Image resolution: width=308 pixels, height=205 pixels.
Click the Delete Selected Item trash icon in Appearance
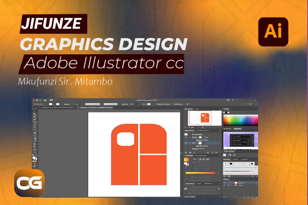point(216,152)
